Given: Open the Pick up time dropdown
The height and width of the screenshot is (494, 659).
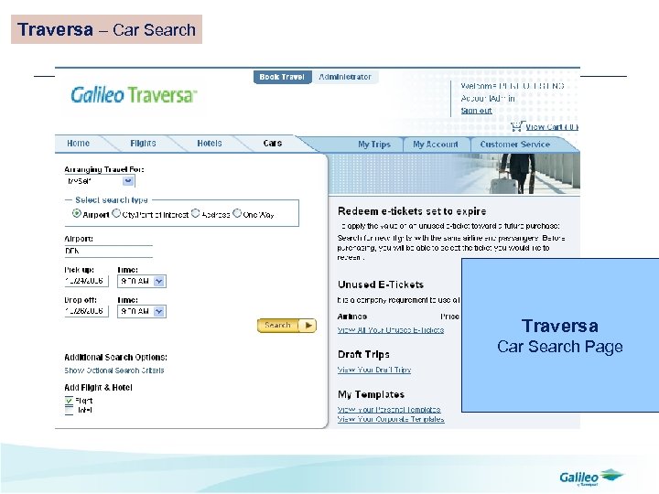Looking at the screenshot, I should coord(159,282).
